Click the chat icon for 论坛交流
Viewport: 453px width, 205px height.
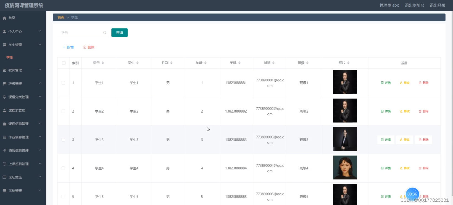click(4, 177)
